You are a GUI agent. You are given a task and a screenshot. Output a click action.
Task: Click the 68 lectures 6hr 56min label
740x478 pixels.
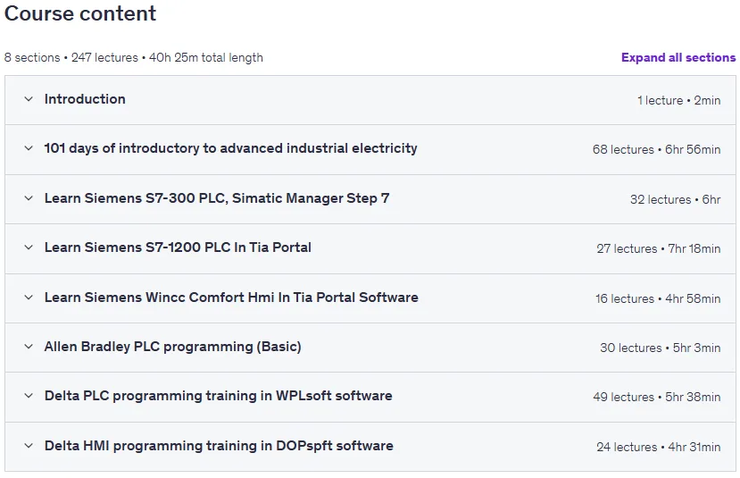point(656,150)
